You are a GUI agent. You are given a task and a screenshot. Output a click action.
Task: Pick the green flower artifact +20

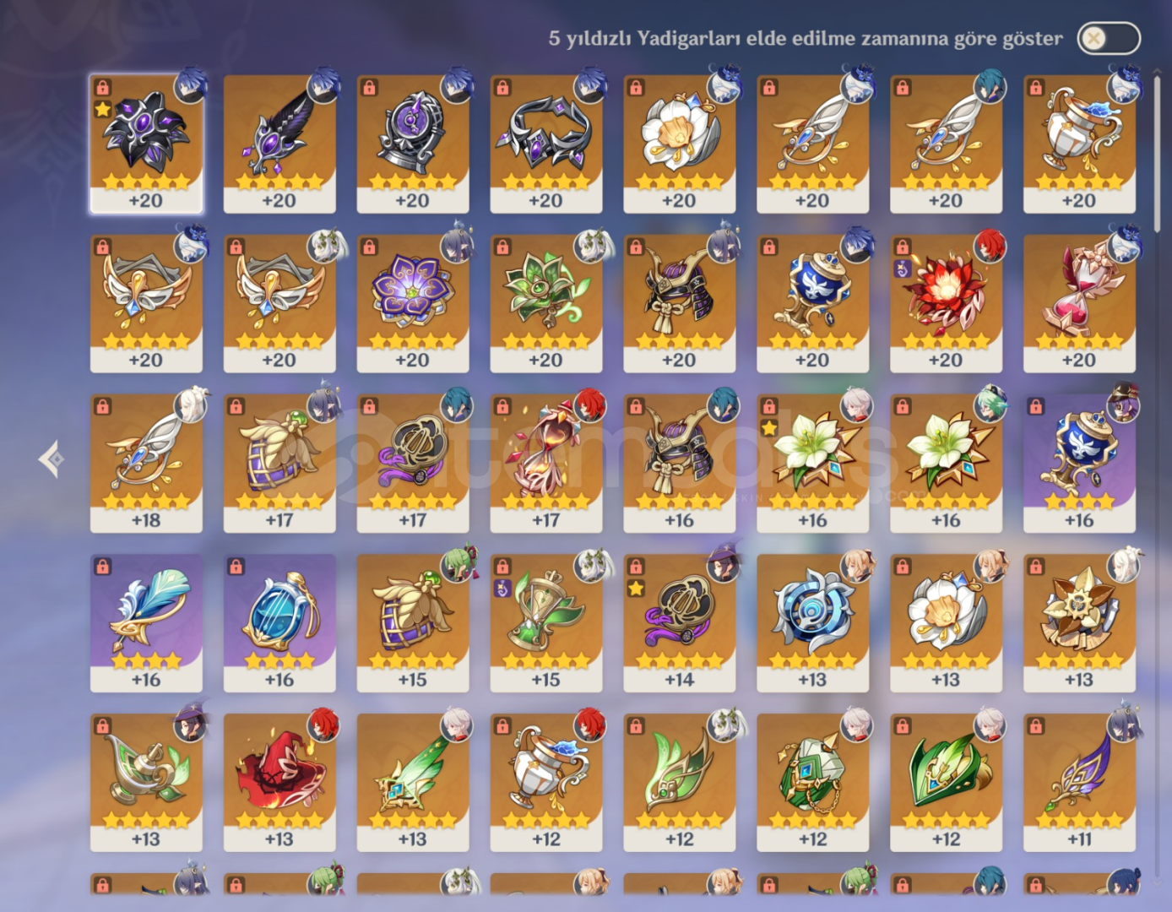tap(546, 303)
